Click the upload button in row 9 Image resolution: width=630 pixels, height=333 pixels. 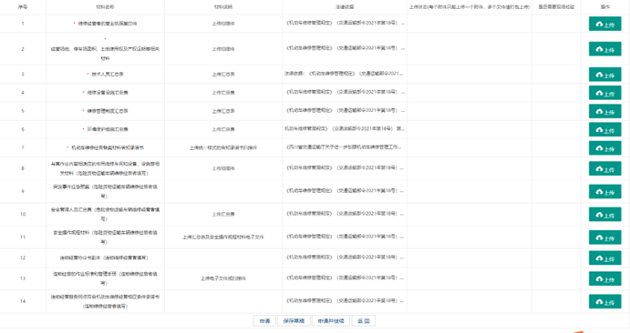[604, 192]
